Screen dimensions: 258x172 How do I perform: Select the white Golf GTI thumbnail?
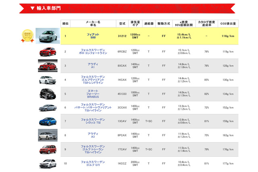pos(48,163)
